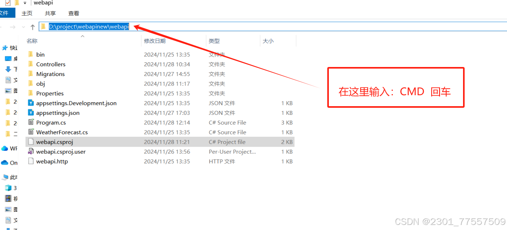This screenshot has width=507, height=230.
Task: Toggle the 名称 column sort order
Action: [31, 40]
